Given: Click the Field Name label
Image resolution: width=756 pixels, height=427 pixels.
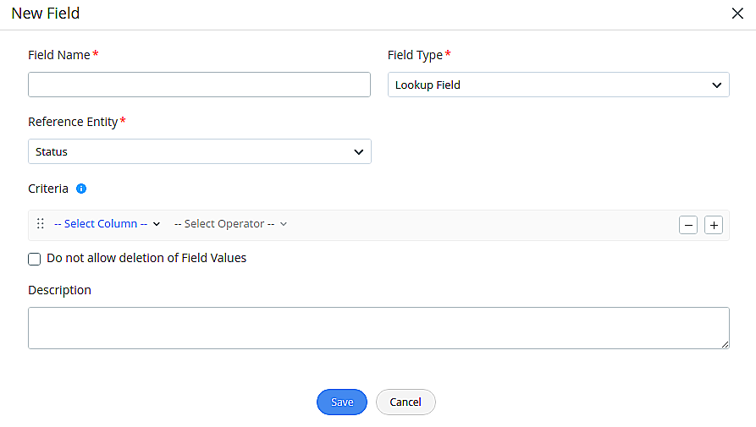Looking at the screenshot, I should (x=58, y=55).
